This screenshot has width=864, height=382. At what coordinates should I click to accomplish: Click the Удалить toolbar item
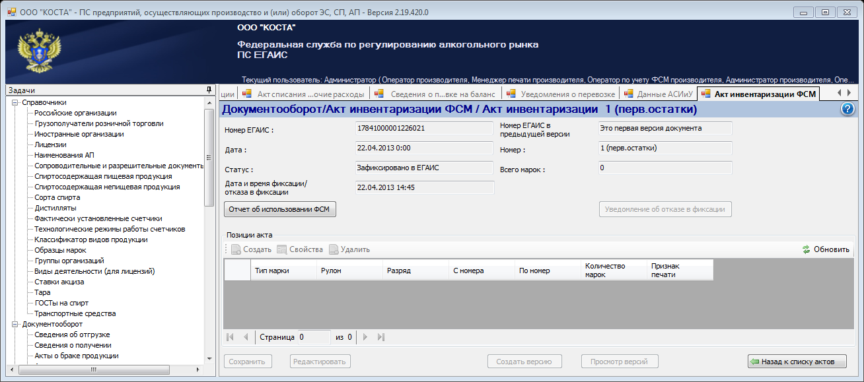[349, 249]
